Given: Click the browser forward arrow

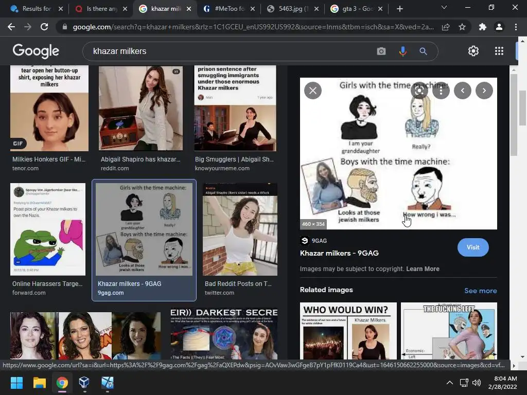Looking at the screenshot, I should (28, 27).
